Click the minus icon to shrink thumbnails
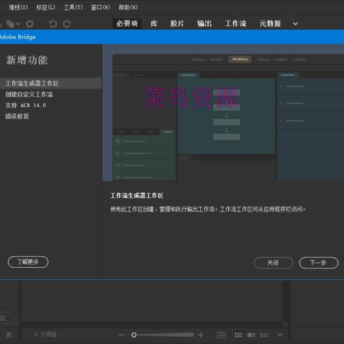The image size is (344, 344). [x=121, y=335]
